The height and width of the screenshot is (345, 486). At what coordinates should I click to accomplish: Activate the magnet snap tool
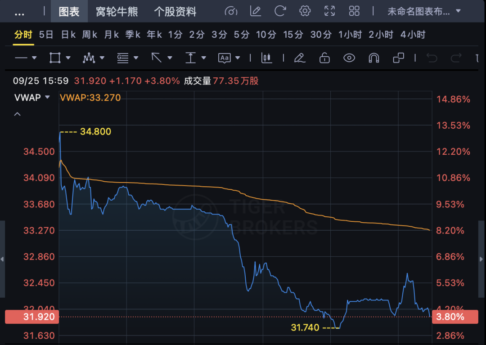click(373, 58)
